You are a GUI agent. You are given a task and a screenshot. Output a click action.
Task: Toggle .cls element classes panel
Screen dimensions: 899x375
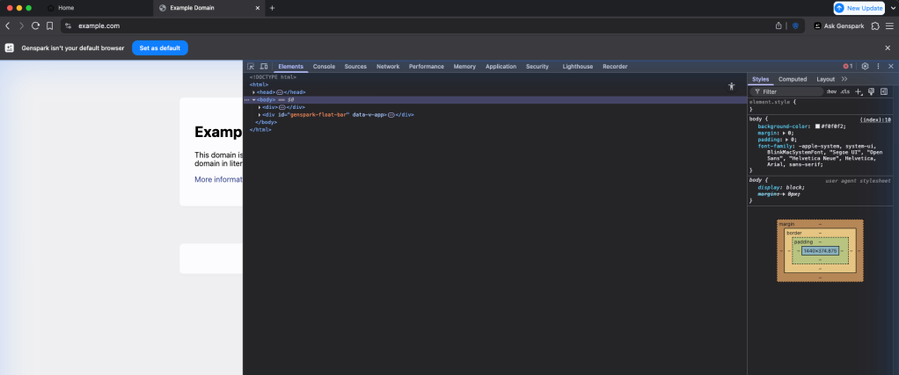pos(845,91)
